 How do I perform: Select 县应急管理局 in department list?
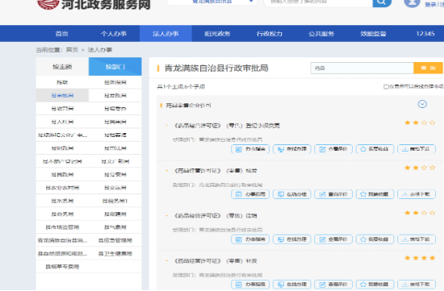pyautogui.click(x=115, y=240)
